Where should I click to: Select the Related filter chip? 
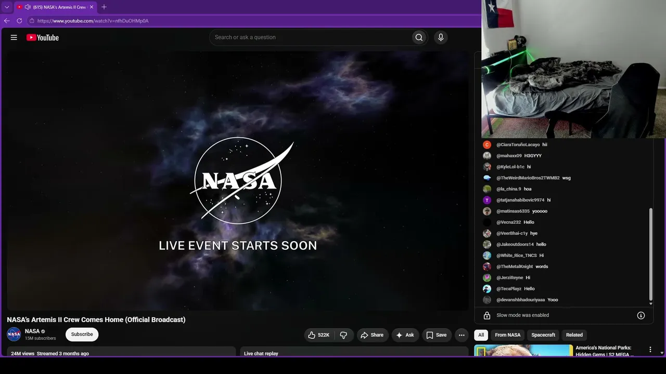pyautogui.click(x=574, y=335)
